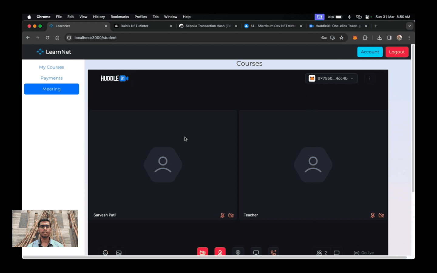The width and height of the screenshot is (437, 273).
Task: Expand the 0x7550...4cc4b wallet dropdown
Action: (x=331, y=78)
